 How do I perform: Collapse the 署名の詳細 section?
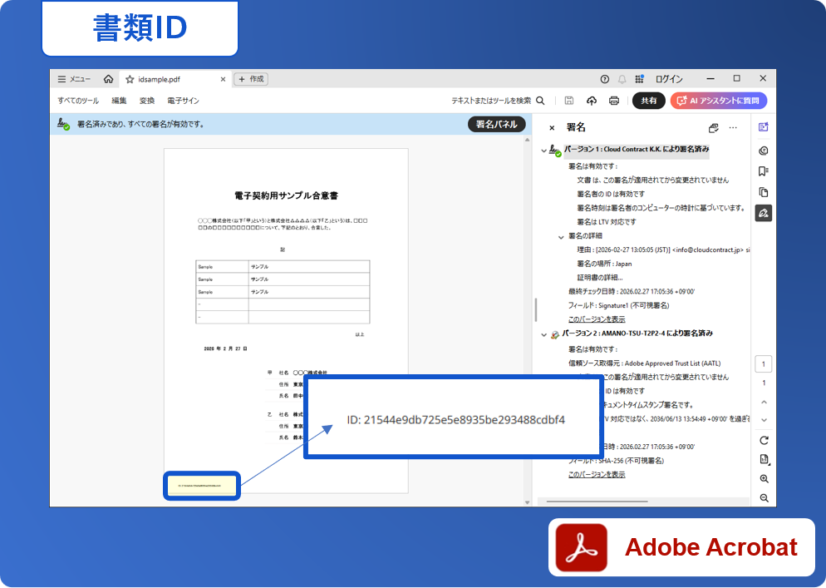561,237
